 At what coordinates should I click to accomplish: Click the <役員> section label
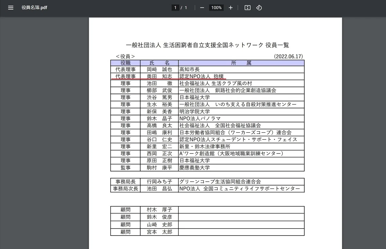point(125,56)
